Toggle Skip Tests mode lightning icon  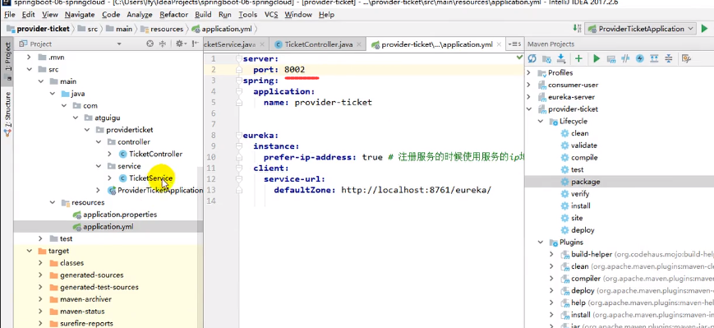640,58
